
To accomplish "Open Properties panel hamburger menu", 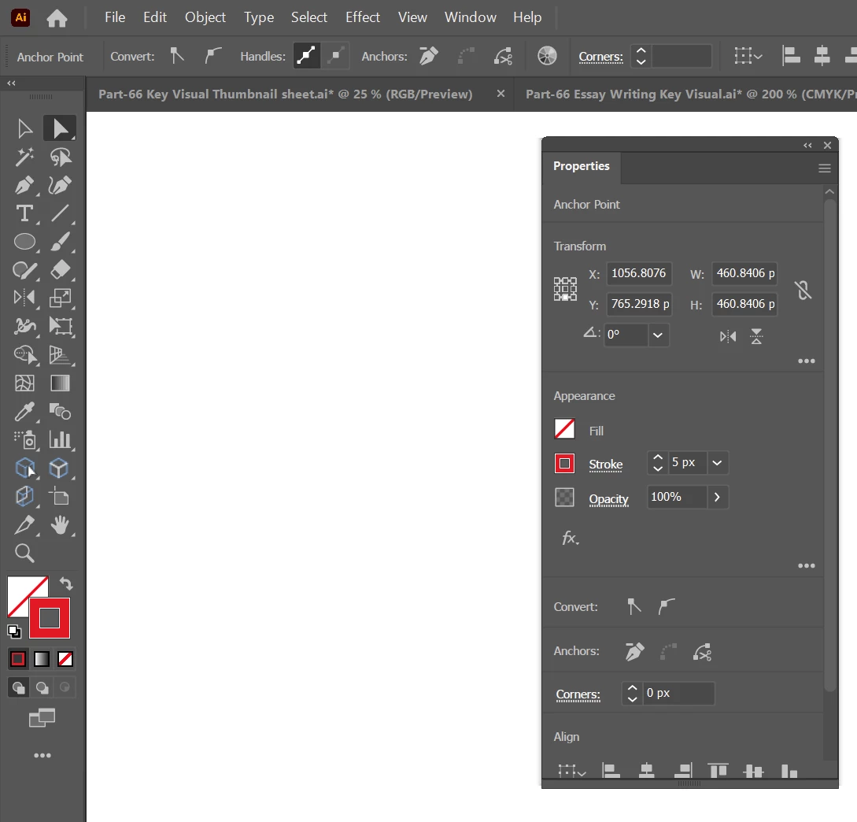I will [x=824, y=168].
